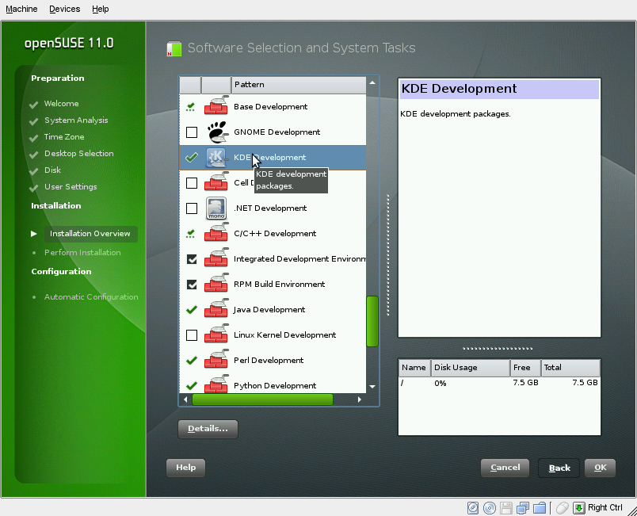Screen dimensions: 637x516
Task: Click the left arrow of the horizontal scrollbar
Action: tap(185, 399)
